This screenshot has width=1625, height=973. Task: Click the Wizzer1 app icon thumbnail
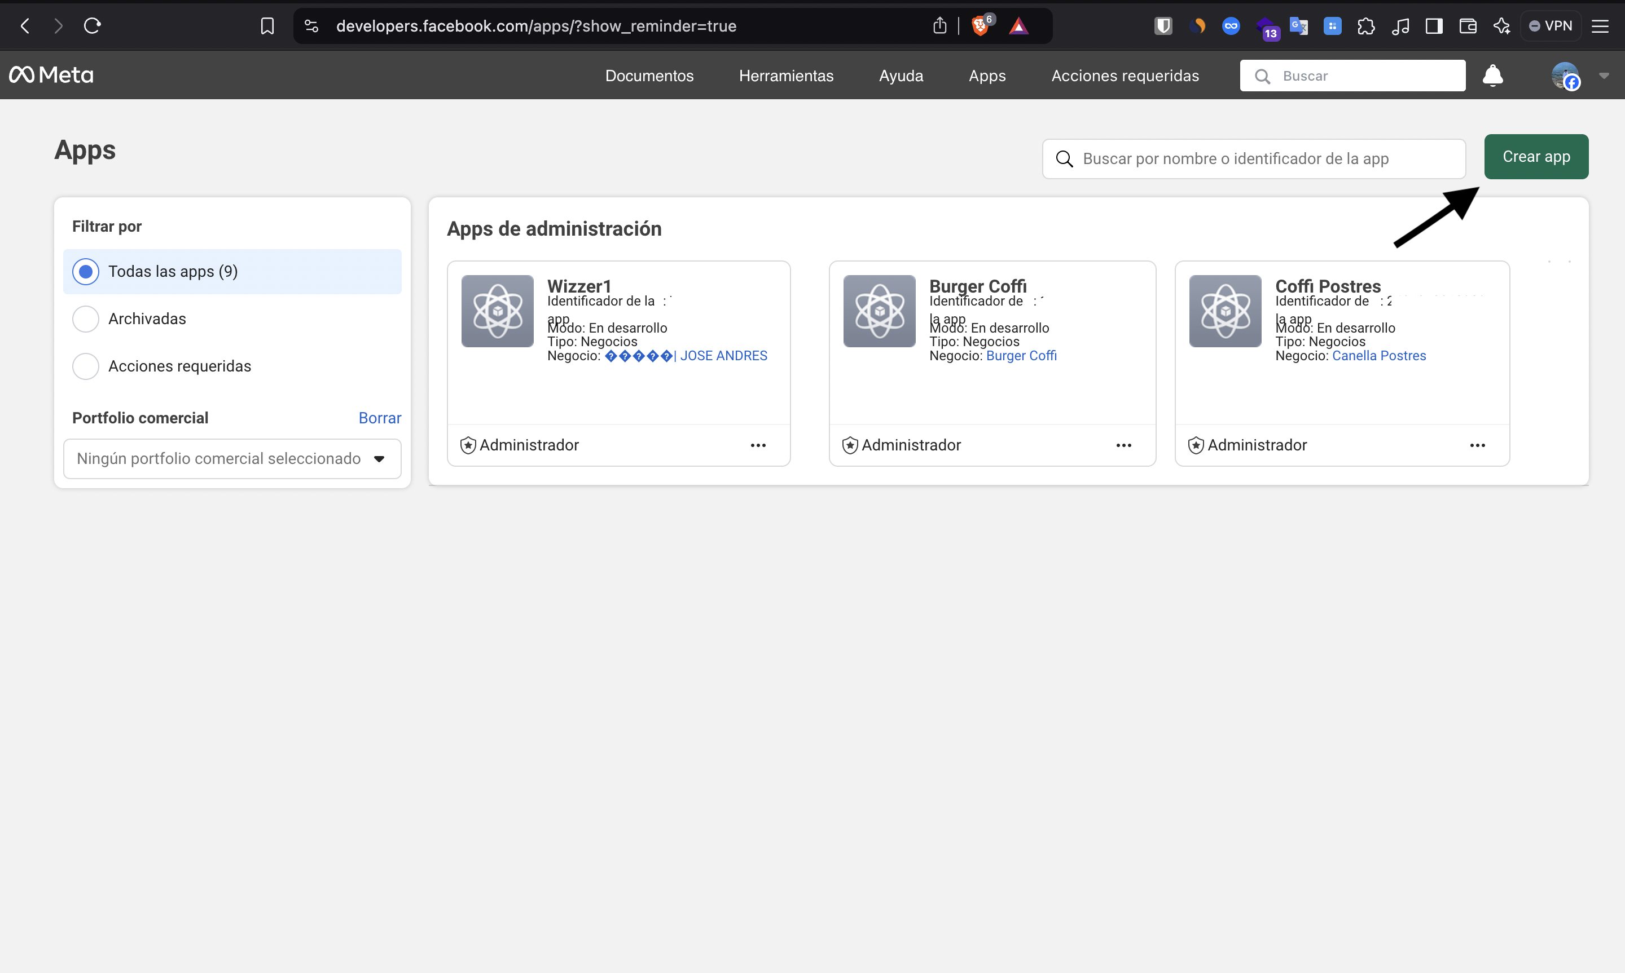click(497, 311)
